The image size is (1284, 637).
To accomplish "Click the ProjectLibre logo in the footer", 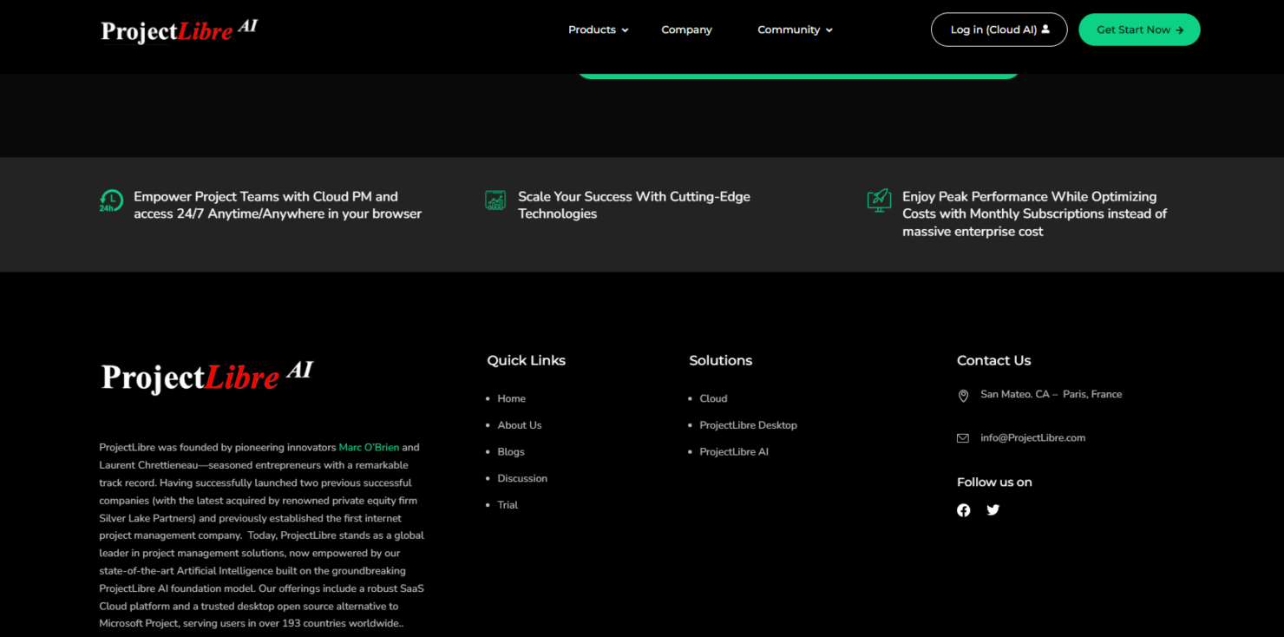I will pyautogui.click(x=206, y=377).
